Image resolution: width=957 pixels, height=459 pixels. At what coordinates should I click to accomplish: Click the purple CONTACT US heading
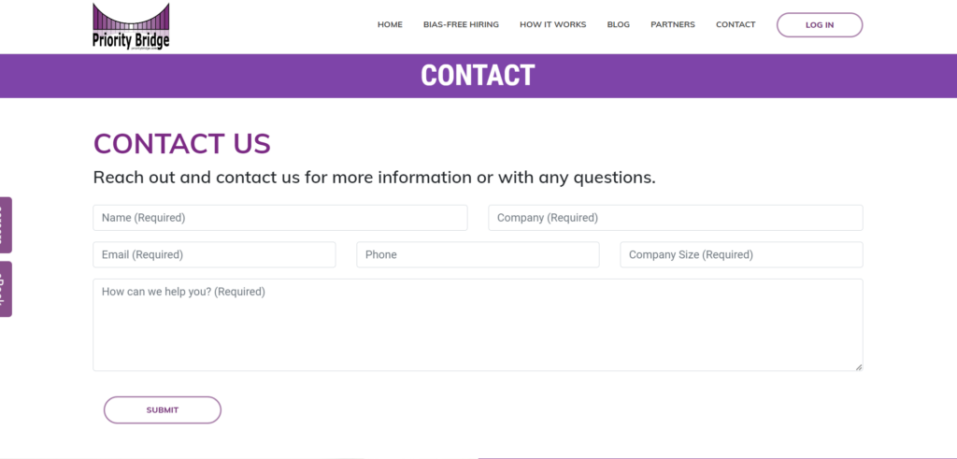tap(182, 143)
